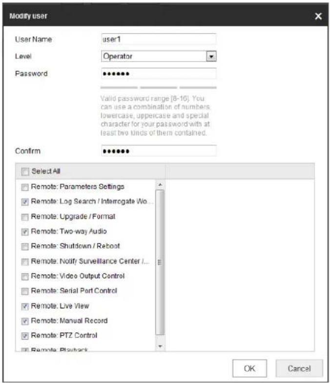Screen dimensions: 330x383
Task: Close the Modify user dialog
Action: [x=318, y=16]
